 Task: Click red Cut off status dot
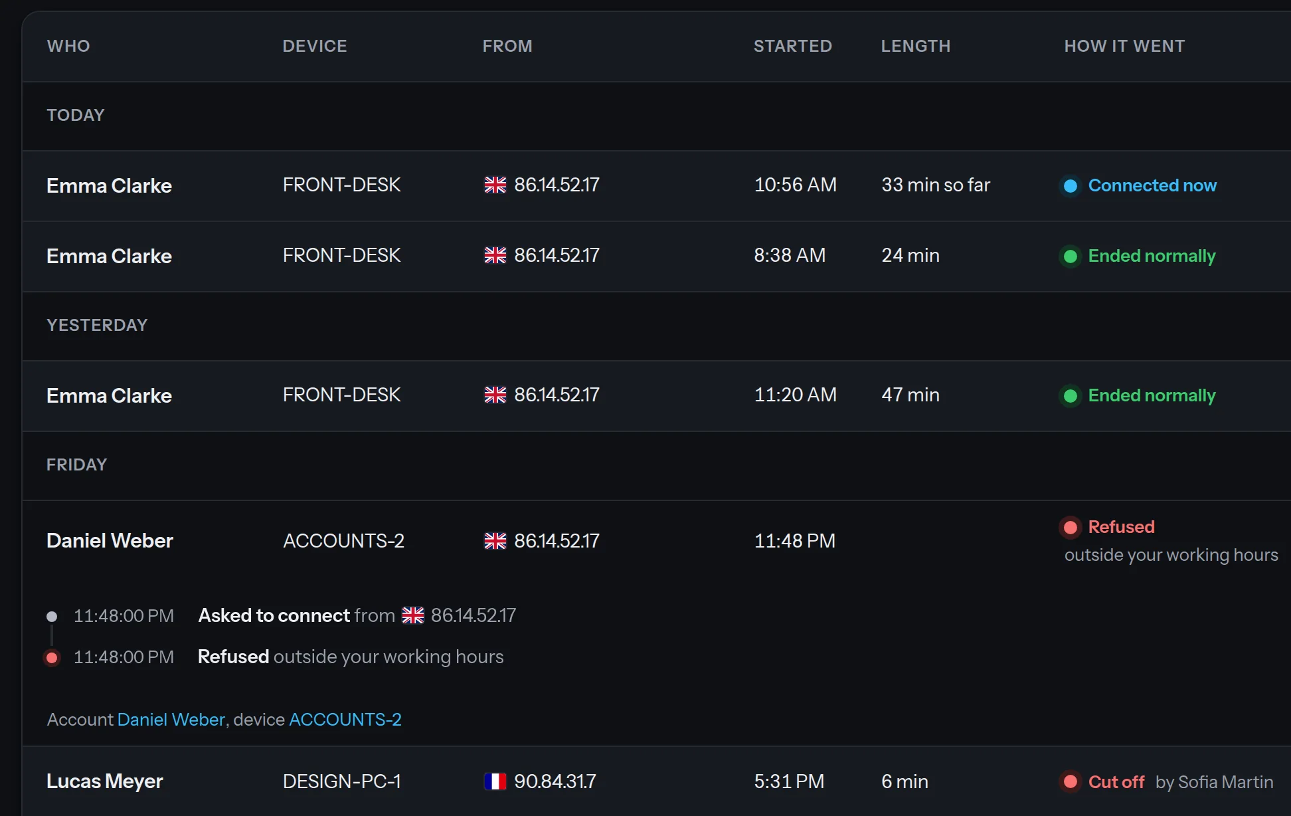click(x=1070, y=781)
